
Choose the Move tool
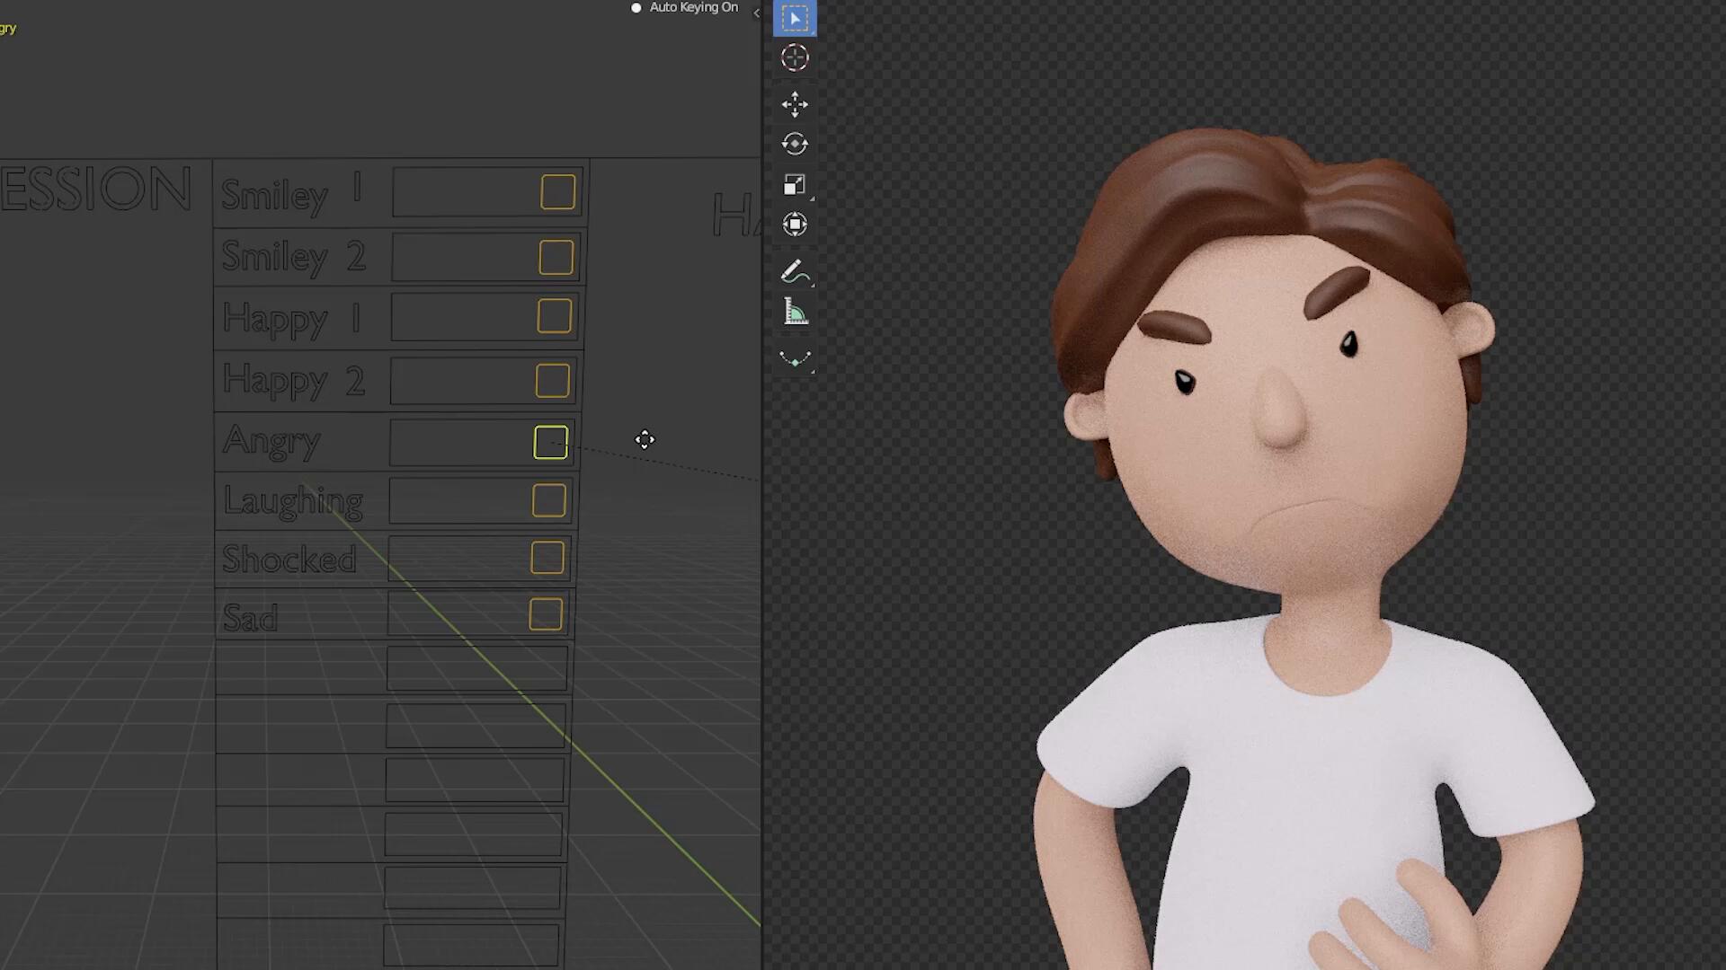[x=795, y=104]
